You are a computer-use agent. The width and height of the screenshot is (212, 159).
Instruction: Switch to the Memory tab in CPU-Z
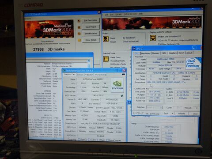155,53
